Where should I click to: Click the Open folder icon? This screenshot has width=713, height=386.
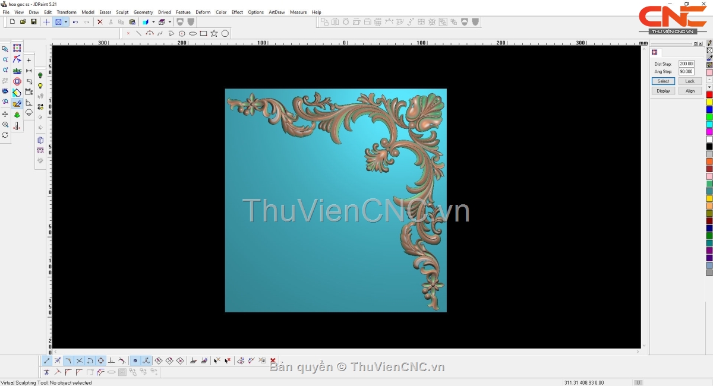23,22
